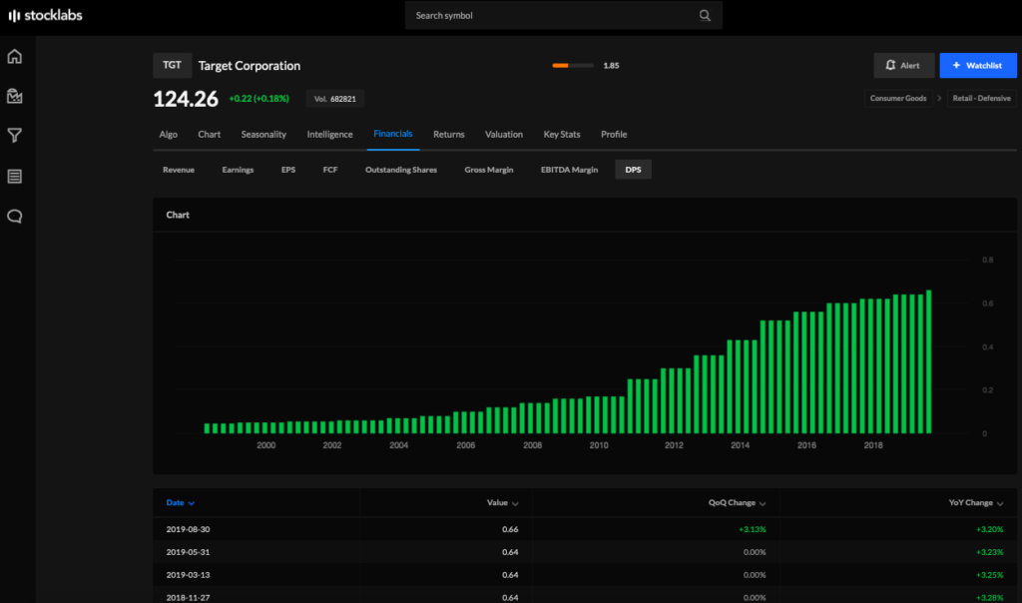Click the orange rating bar
The image size is (1022, 603).
tap(573, 65)
